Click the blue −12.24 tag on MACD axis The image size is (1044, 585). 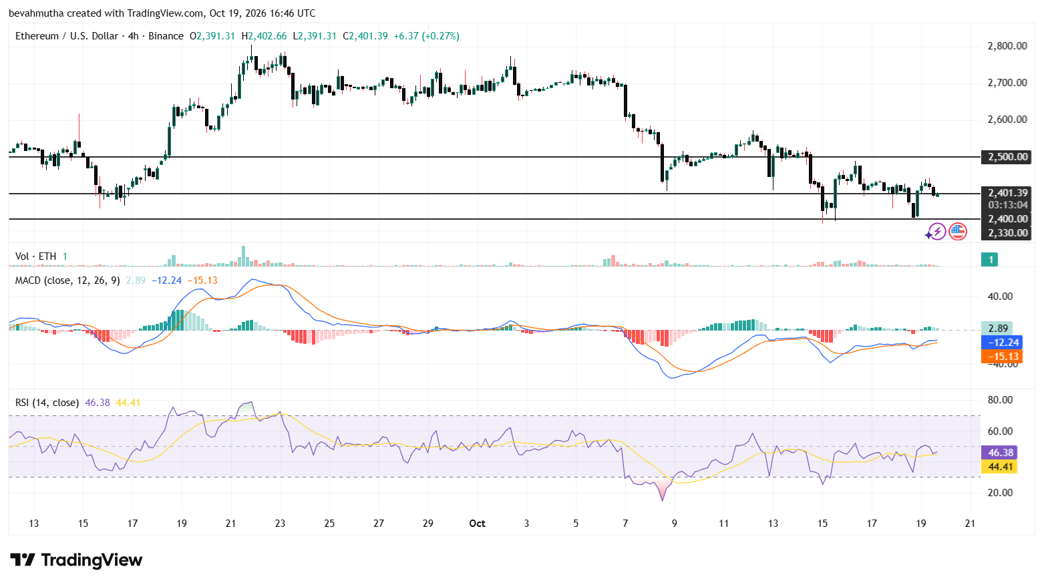coord(1002,343)
